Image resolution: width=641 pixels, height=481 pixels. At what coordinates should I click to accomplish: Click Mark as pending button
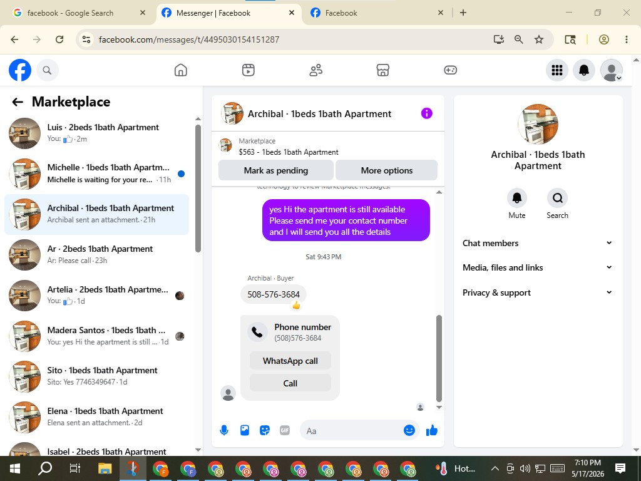coord(276,170)
